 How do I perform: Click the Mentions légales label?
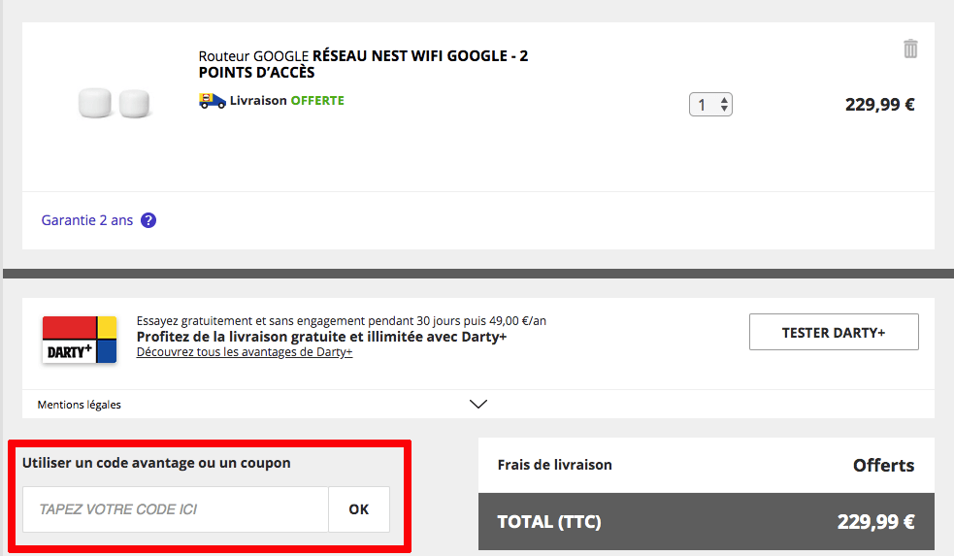tap(79, 405)
